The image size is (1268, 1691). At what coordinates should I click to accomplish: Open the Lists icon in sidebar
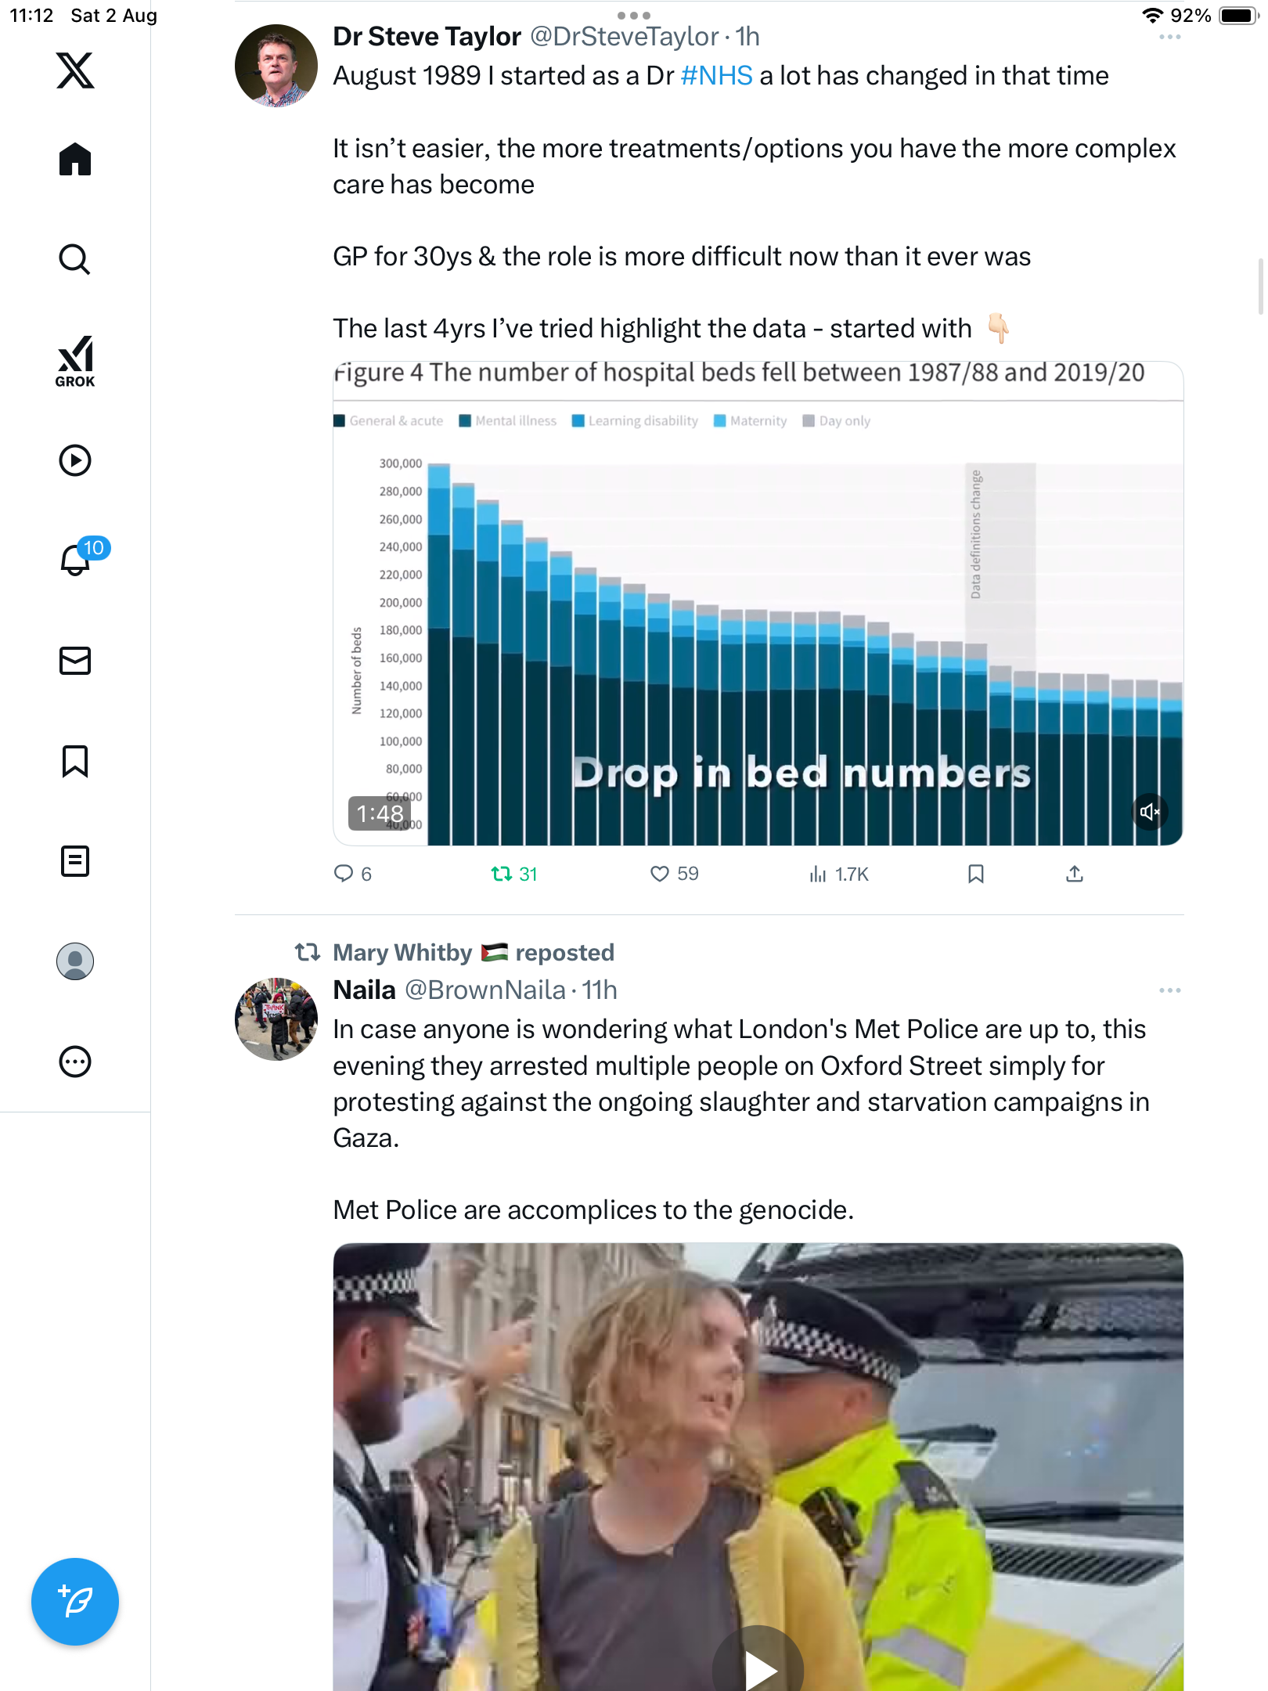[x=75, y=861]
